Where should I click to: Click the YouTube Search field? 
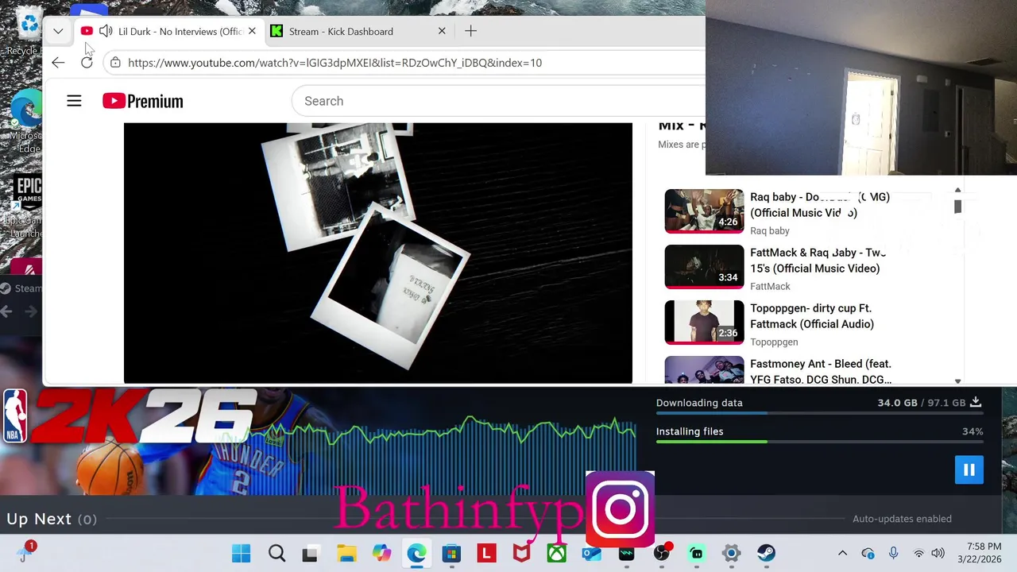[499, 101]
